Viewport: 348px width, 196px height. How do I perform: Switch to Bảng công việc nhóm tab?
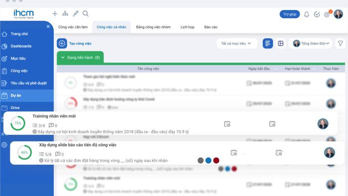(153, 27)
